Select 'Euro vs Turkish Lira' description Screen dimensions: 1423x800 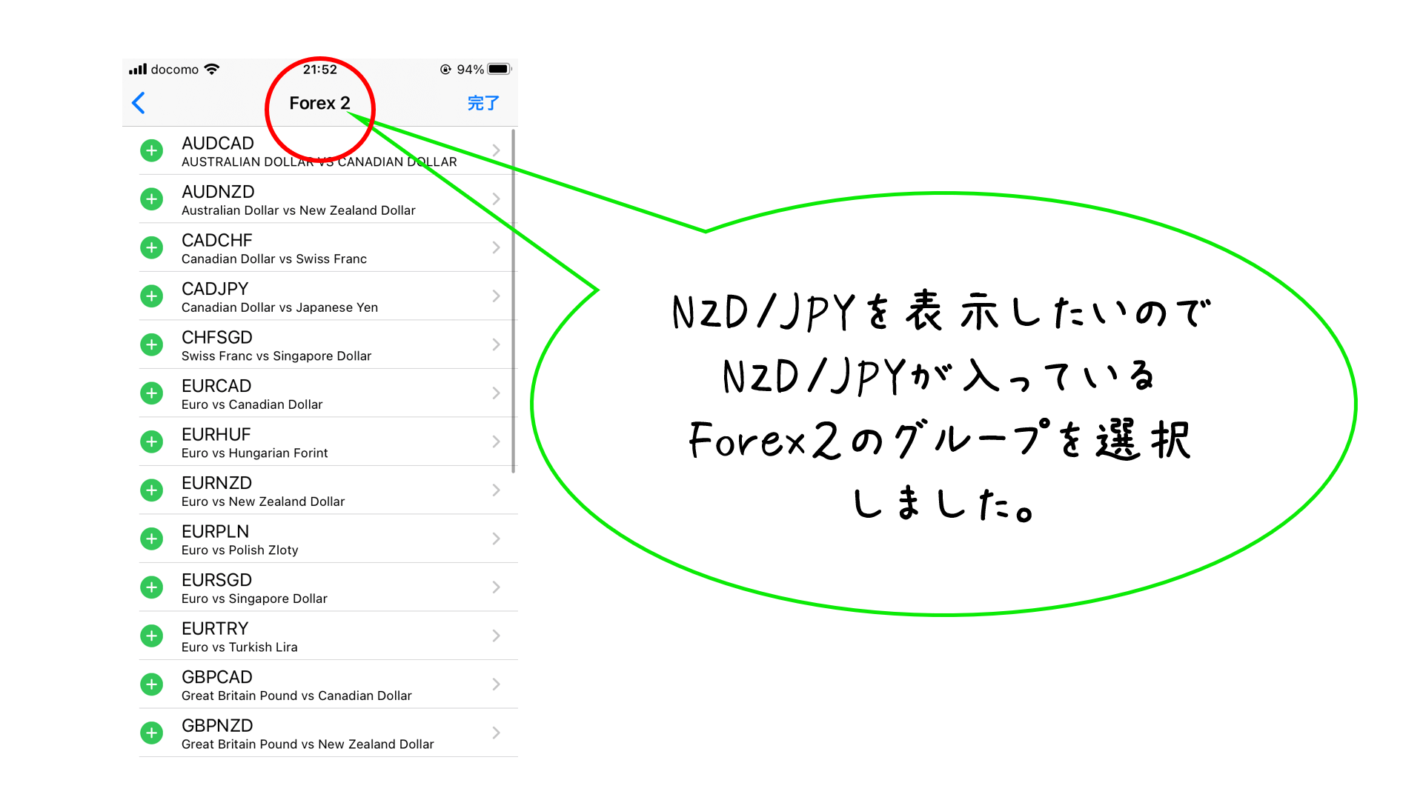click(x=239, y=647)
